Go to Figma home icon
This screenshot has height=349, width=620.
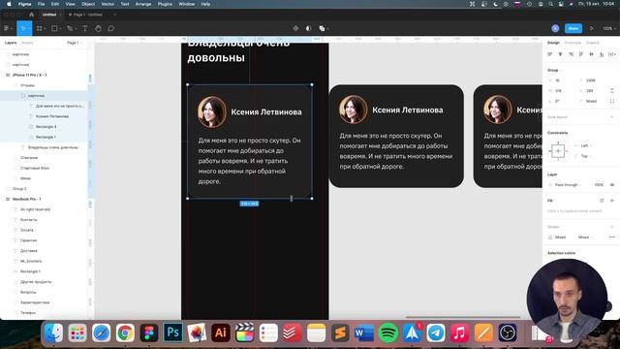[32, 15]
